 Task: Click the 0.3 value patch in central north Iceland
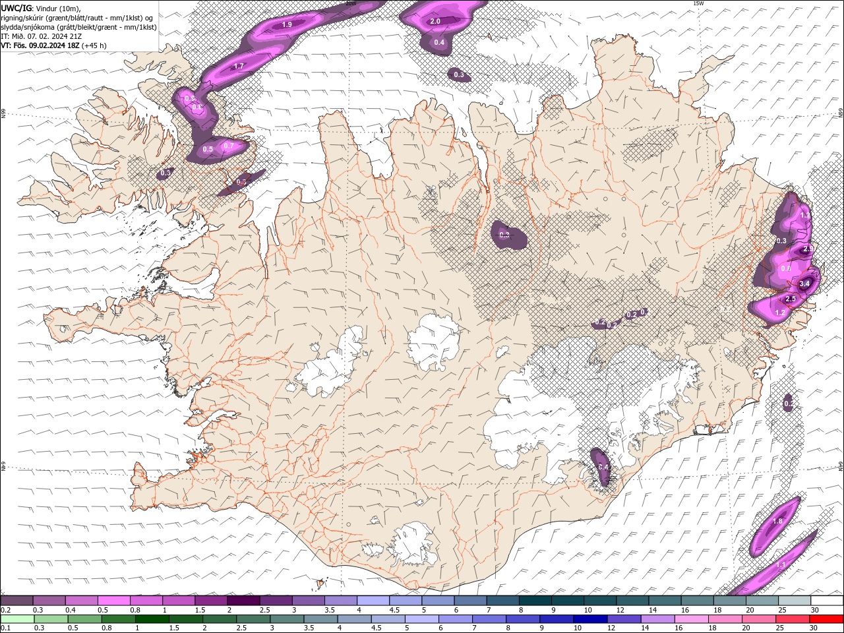coord(504,235)
